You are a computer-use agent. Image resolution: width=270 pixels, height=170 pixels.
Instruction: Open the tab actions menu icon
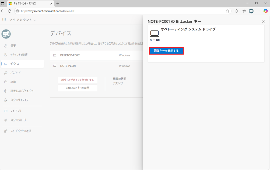(3, 4)
